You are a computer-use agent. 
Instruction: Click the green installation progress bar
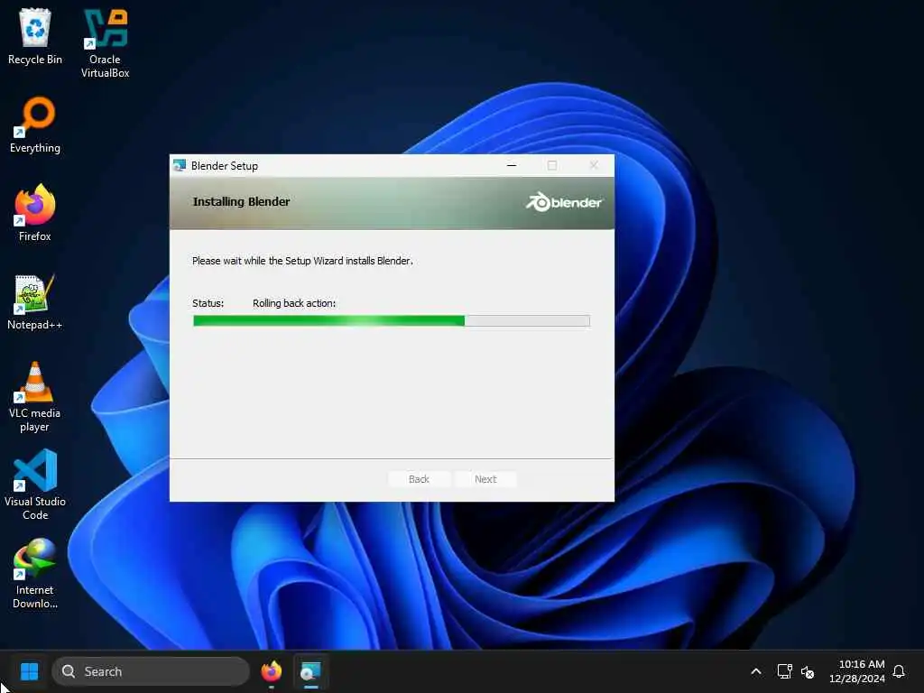point(392,320)
